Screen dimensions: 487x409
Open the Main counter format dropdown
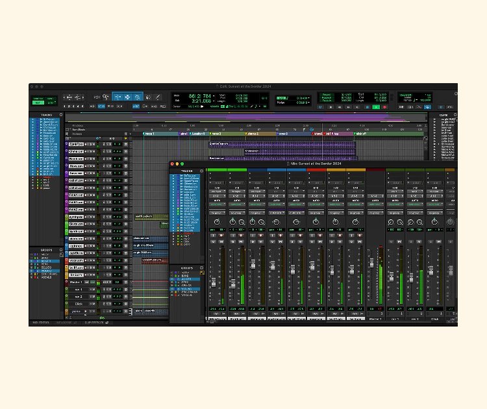click(x=214, y=96)
